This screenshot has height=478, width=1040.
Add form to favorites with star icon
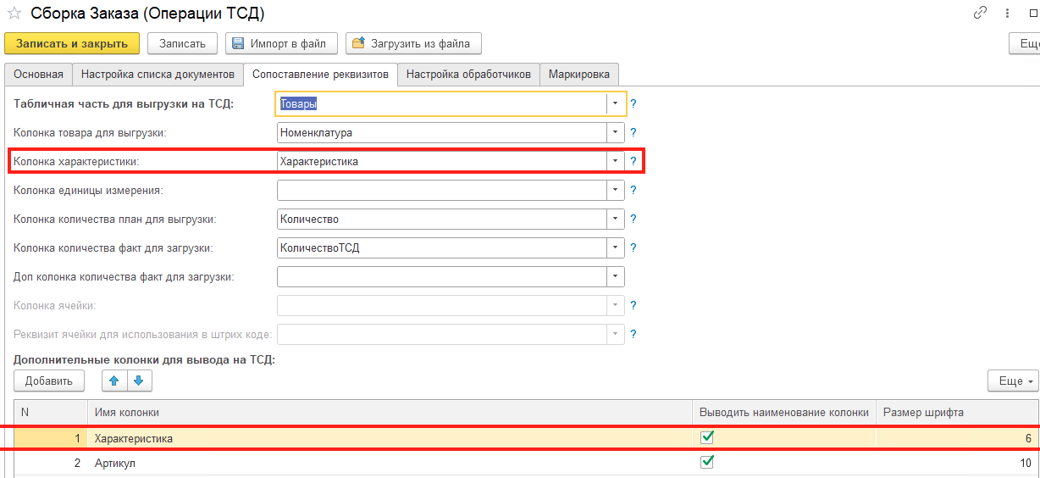(14, 14)
